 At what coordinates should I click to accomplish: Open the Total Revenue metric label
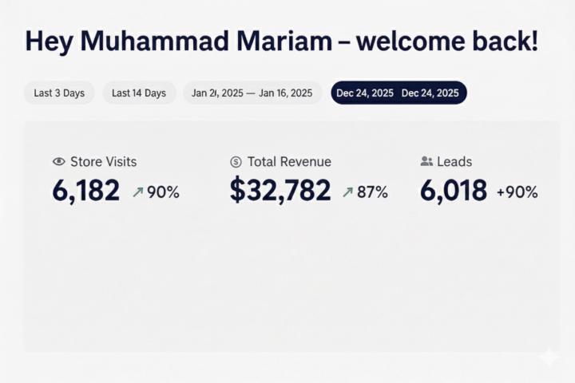click(x=289, y=162)
